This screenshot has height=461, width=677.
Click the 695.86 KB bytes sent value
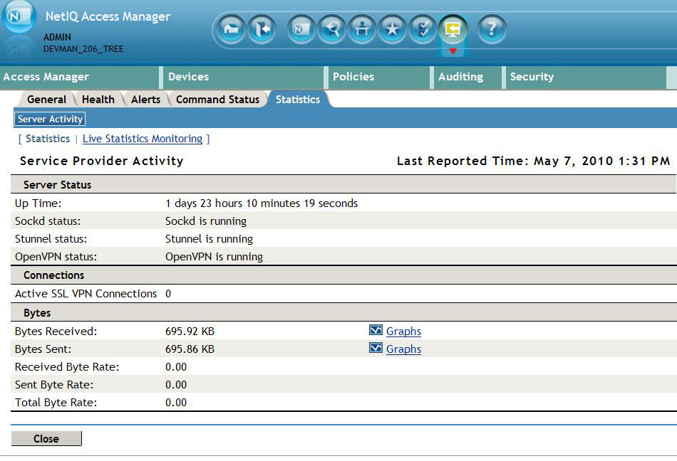[190, 349]
